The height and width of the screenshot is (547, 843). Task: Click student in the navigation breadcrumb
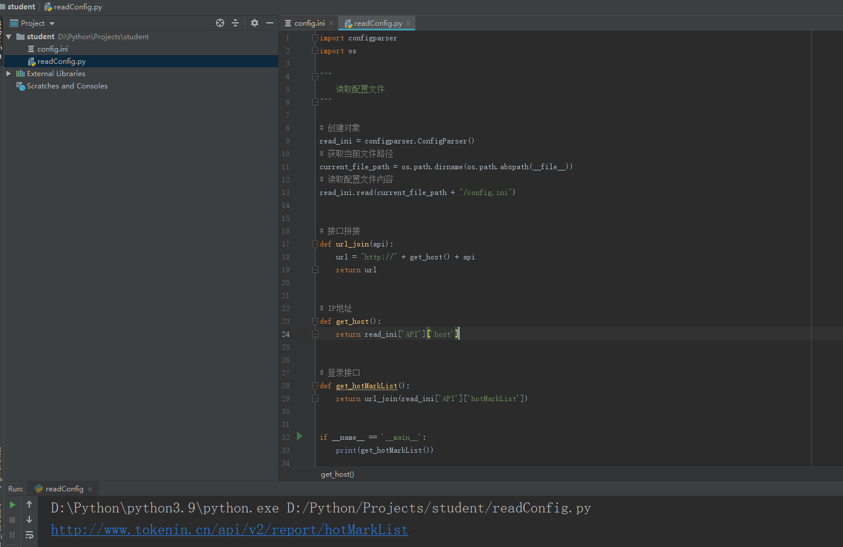(22, 7)
